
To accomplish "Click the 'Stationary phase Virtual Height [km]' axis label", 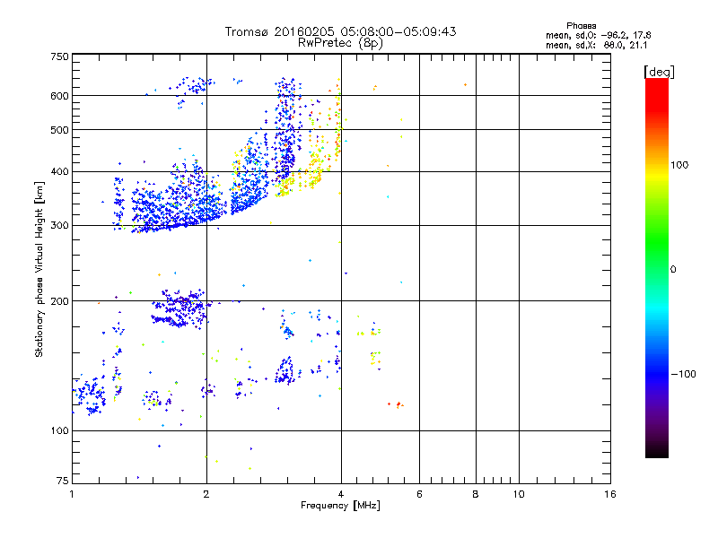I will coord(39,269).
